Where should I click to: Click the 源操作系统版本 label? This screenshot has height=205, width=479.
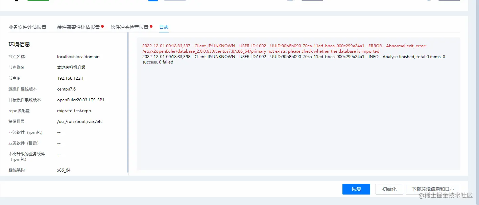coord(23,89)
